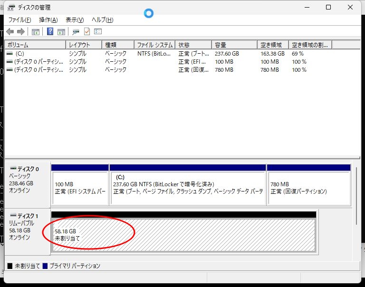Sort by the 空き領域の割... column header
Image resolution: width=365 pixels, height=287 pixels.
click(310, 45)
